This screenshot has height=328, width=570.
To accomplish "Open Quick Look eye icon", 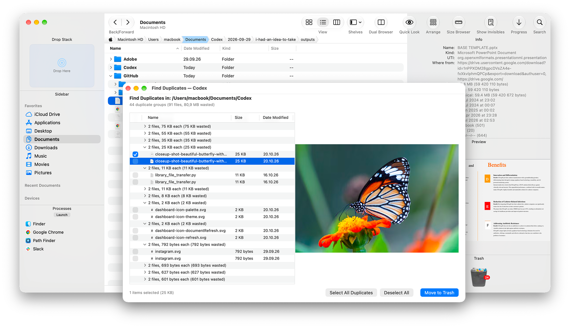I will coord(409,22).
